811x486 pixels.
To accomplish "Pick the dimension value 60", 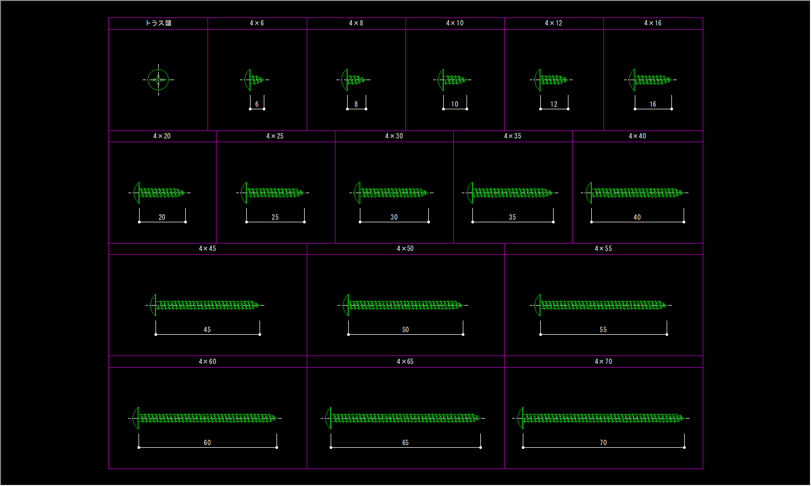I will (x=208, y=443).
